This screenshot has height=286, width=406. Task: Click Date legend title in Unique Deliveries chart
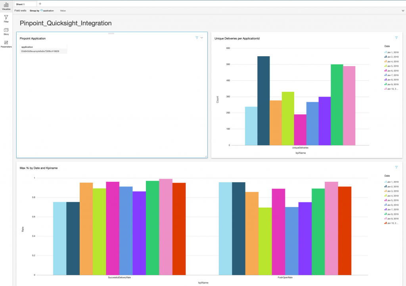pos(387,46)
